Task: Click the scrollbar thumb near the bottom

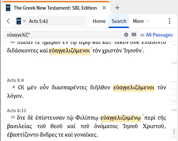Action: [x=174, y=131]
